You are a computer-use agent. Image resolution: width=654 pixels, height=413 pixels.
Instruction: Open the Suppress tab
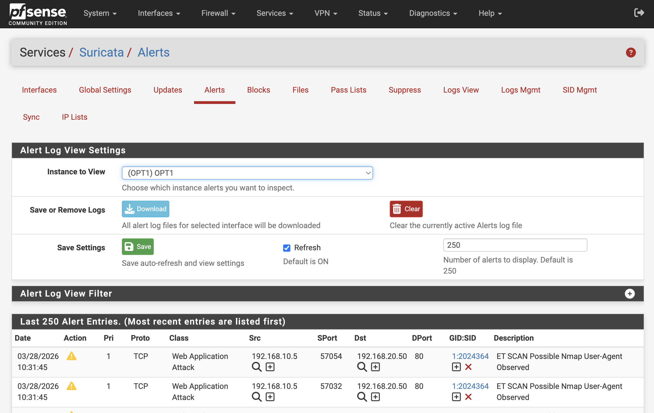pyautogui.click(x=404, y=90)
